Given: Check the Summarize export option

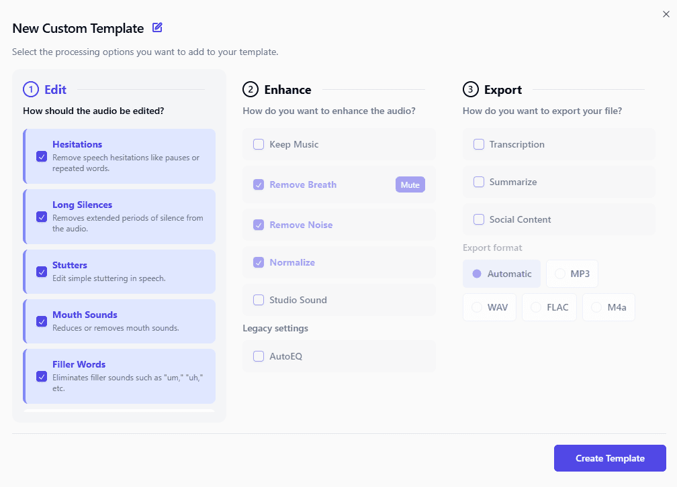Looking at the screenshot, I should (479, 182).
